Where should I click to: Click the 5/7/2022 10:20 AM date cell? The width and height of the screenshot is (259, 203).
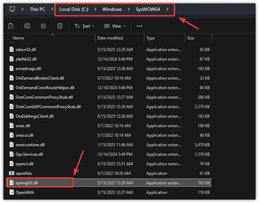click(114, 173)
